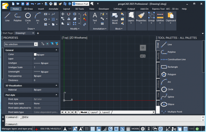This screenshot has width=206, height=132.
Task: Open the Layout1 sheet tab
Action: pyautogui.click(x=94, y=112)
